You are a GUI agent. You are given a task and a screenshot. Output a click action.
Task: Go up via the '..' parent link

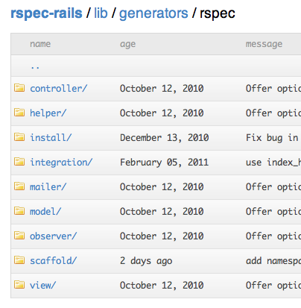click(35, 67)
